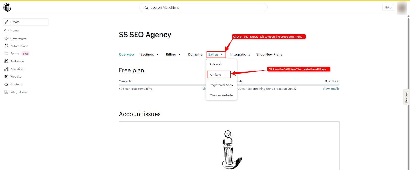
Task: Click the Forms icon in sidebar
Action: click(x=6, y=54)
